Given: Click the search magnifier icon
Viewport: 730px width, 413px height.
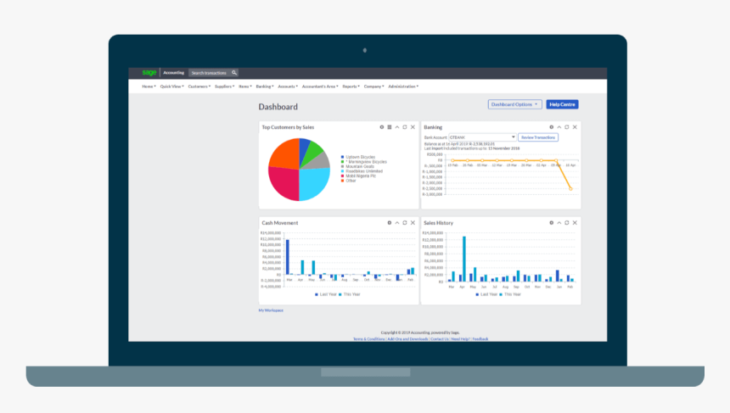Looking at the screenshot, I should 234,73.
